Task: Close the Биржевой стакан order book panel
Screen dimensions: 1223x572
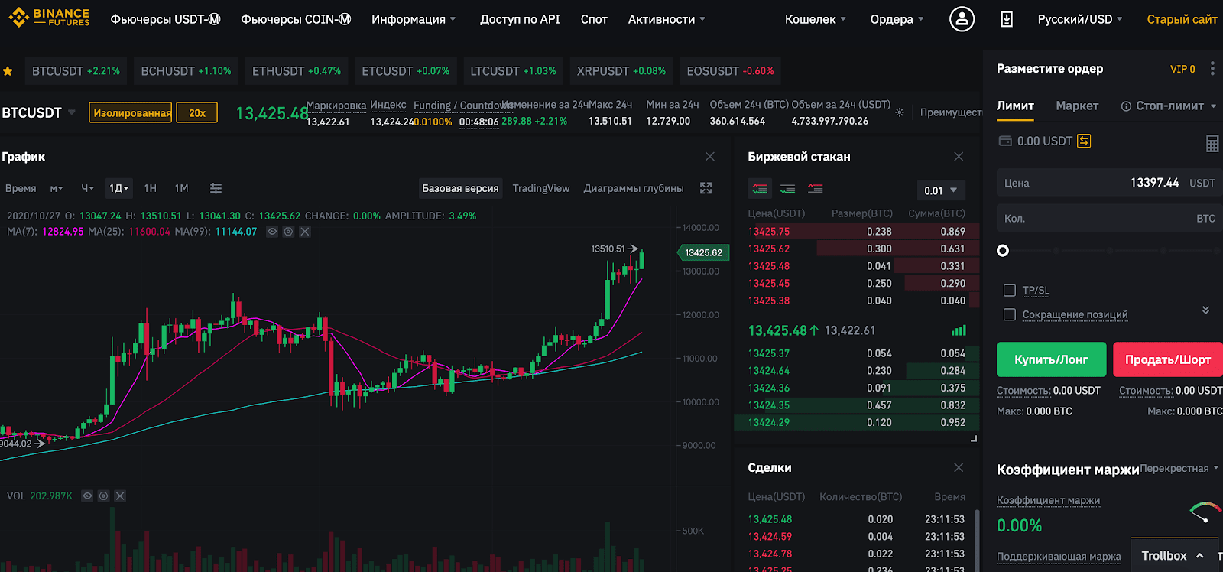Action: tap(959, 156)
